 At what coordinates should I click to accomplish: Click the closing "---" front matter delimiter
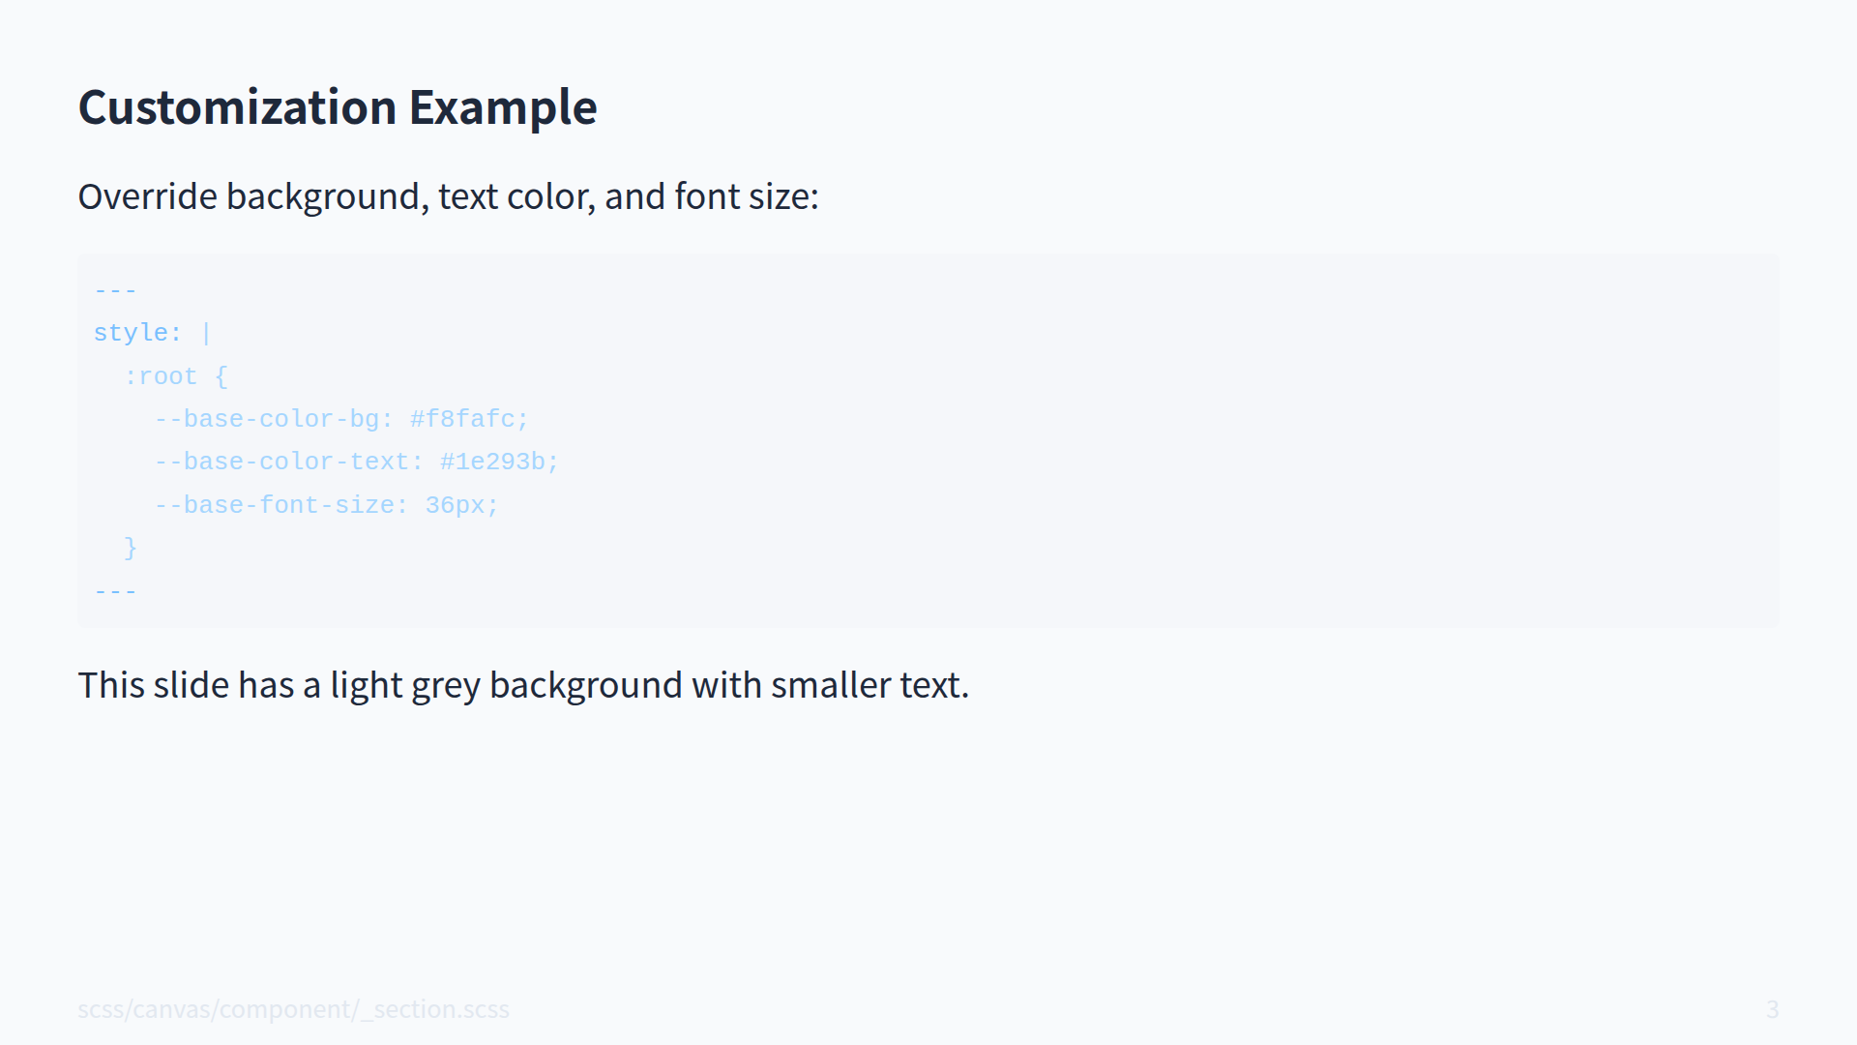(115, 591)
